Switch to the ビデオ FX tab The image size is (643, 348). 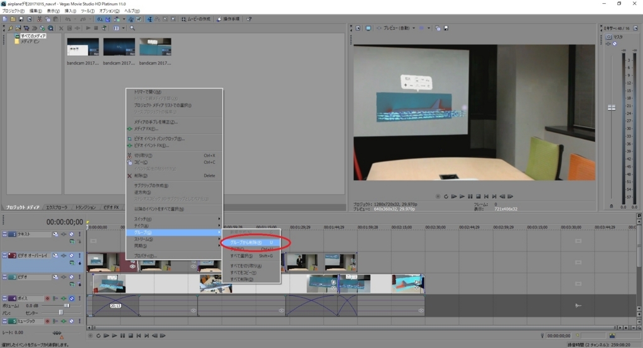coord(111,208)
